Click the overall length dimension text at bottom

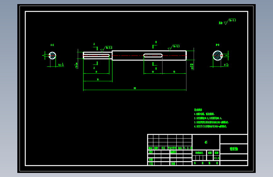click(134, 88)
